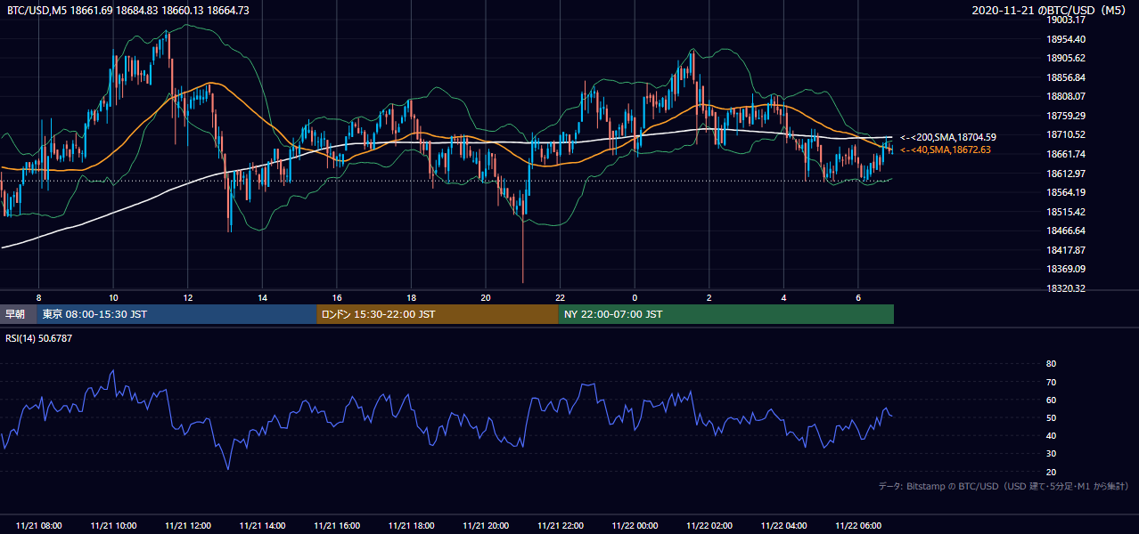
Task: Click bottom time label 11/21 14:00
Action: point(262,526)
